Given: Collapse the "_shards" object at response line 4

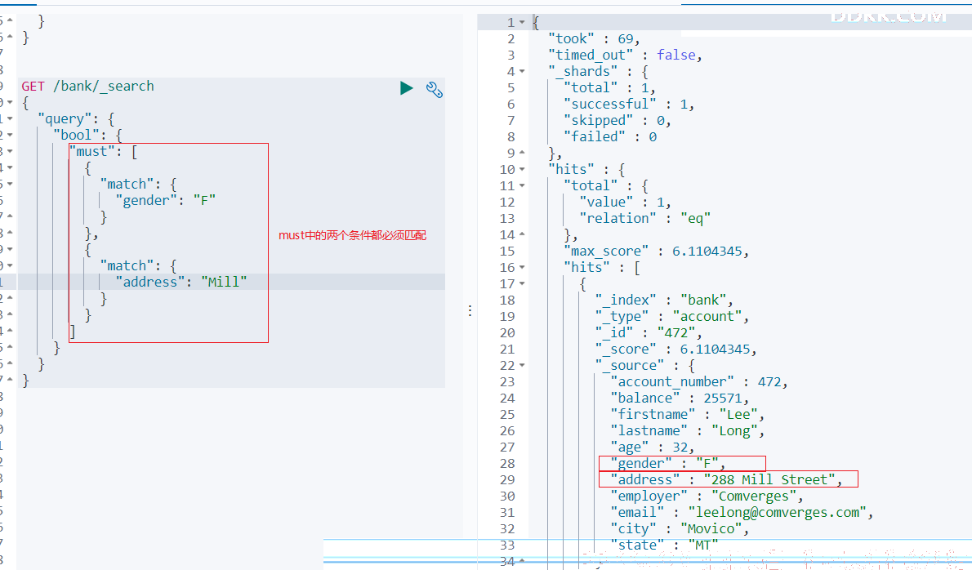Looking at the screenshot, I should [522, 71].
